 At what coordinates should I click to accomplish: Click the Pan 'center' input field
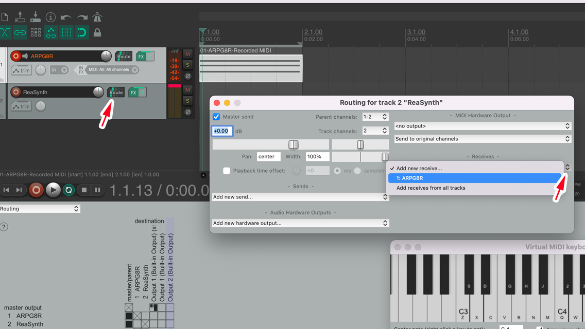coord(269,156)
